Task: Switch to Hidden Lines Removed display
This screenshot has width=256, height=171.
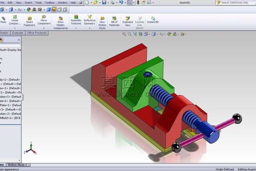Action: click(x=59, y=9)
